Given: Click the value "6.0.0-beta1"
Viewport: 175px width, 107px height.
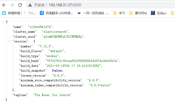Looking at the screenshot, I should 100,85.
